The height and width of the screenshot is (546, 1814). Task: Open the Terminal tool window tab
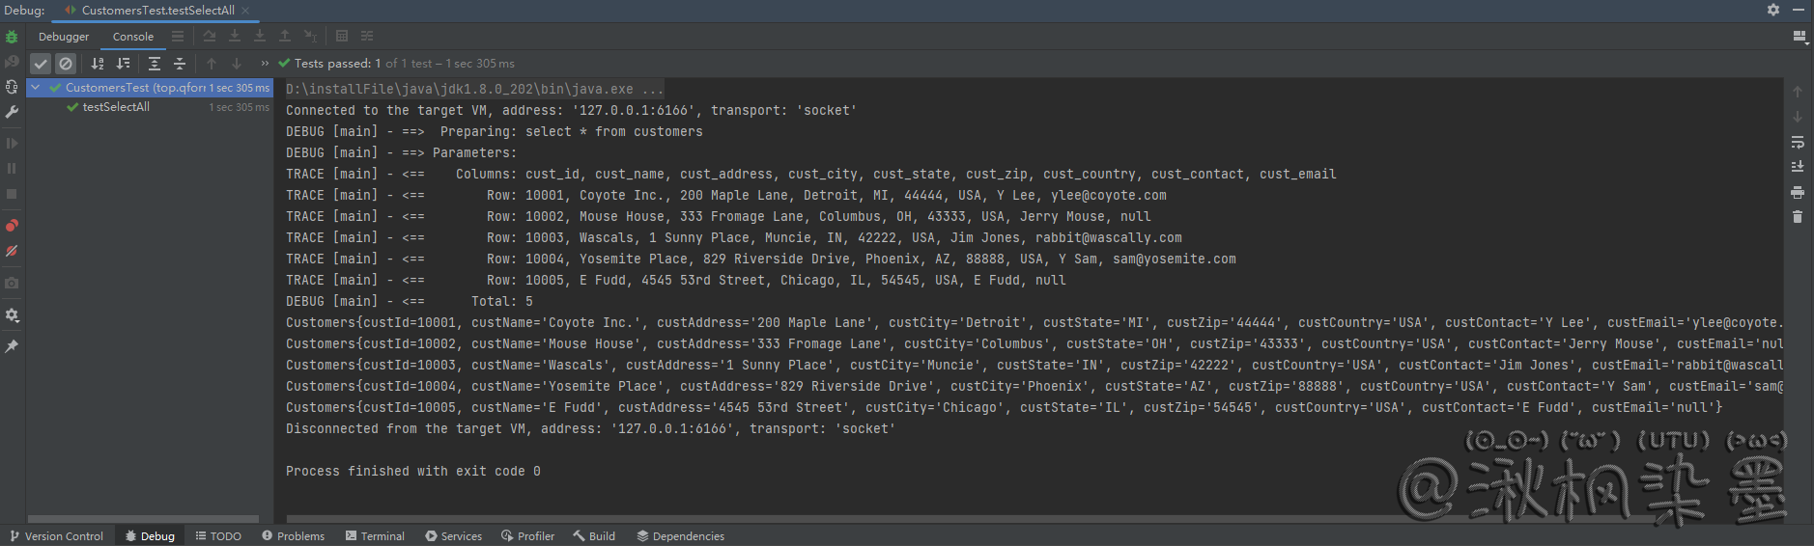tap(375, 536)
